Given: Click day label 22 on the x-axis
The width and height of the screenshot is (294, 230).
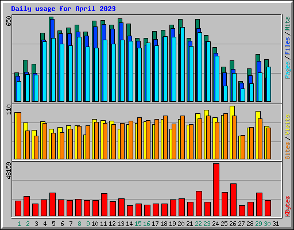Looking at the screenshot, I should (198, 224).
